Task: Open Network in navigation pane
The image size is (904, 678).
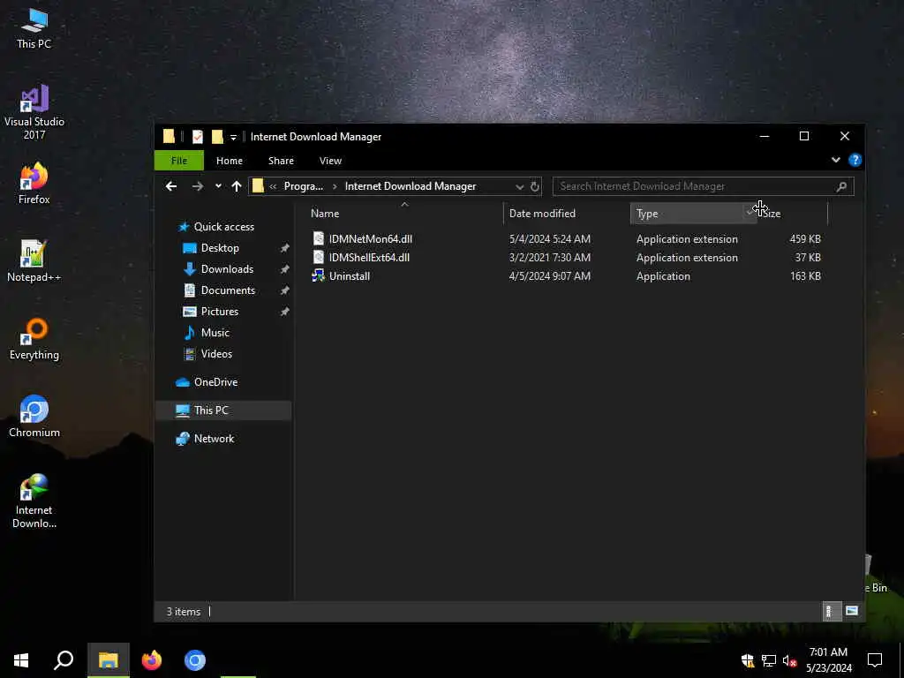Action: pos(214,439)
